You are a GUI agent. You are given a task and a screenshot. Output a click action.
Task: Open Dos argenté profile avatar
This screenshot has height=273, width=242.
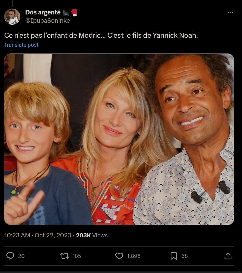(12, 17)
